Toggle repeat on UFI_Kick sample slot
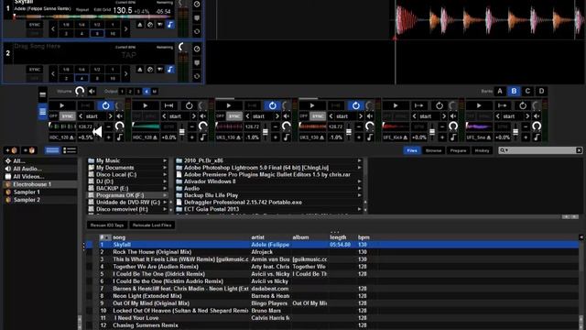Screen dimensions: 586x330 (439, 105)
